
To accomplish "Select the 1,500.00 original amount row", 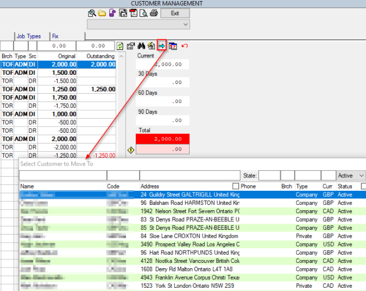I will click(58, 73).
